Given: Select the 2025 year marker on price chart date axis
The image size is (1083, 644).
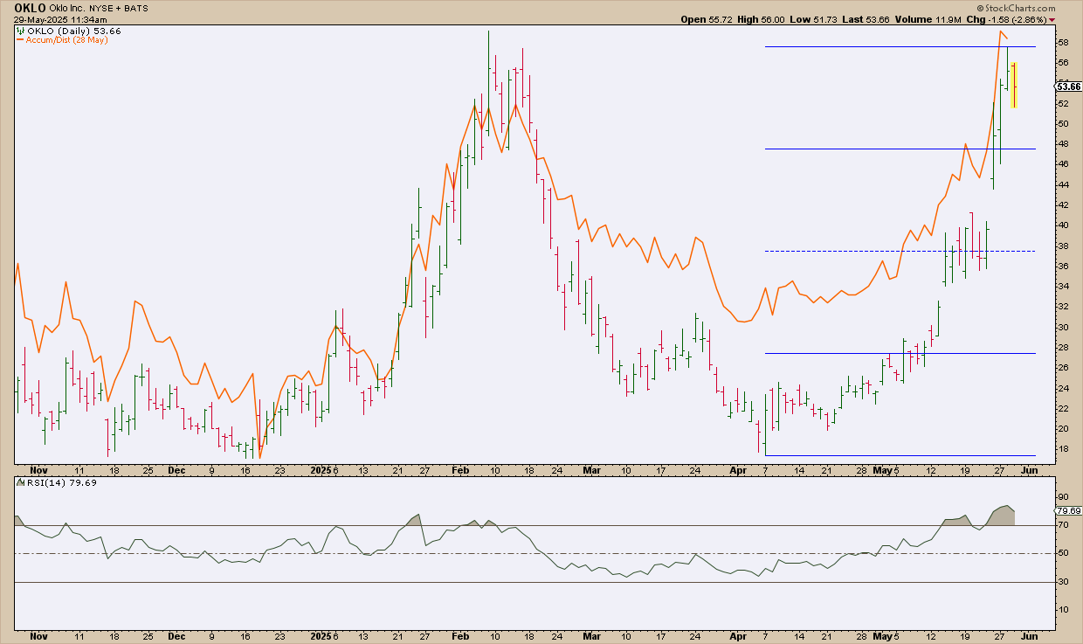Looking at the screenshot, I should pyautogui.click(x=320, y=470).
